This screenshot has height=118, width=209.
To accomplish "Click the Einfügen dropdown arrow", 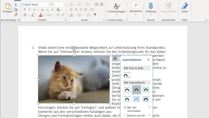I will 8,15.
